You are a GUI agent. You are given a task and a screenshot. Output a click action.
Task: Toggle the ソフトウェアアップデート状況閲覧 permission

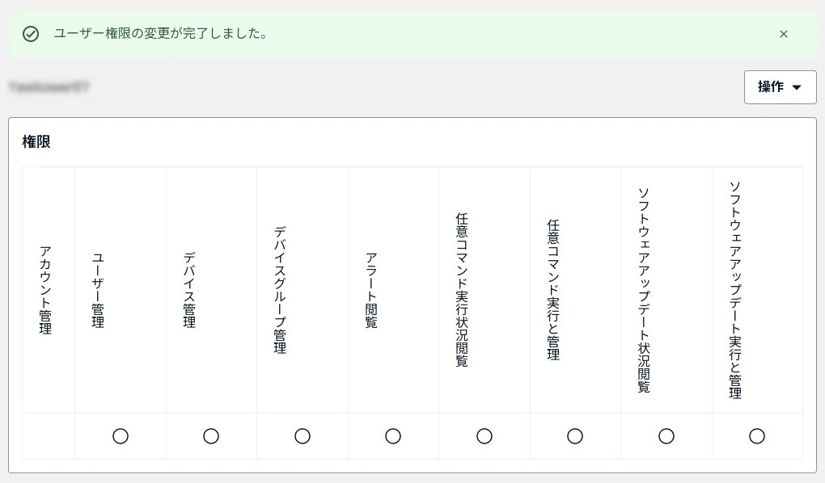click(666, 436)
